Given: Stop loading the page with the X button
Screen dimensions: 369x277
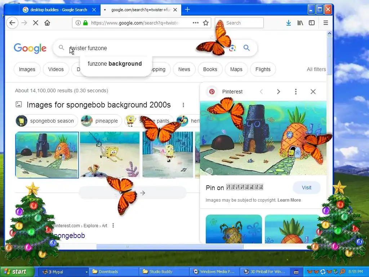Looking at the screenshot, I should tap(36, 23).
